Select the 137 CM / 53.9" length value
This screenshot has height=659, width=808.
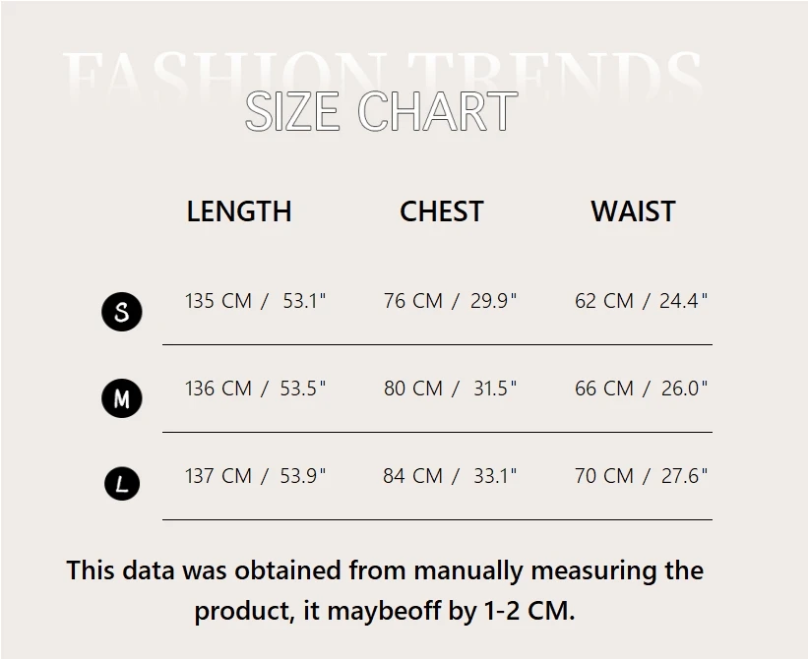255,476
